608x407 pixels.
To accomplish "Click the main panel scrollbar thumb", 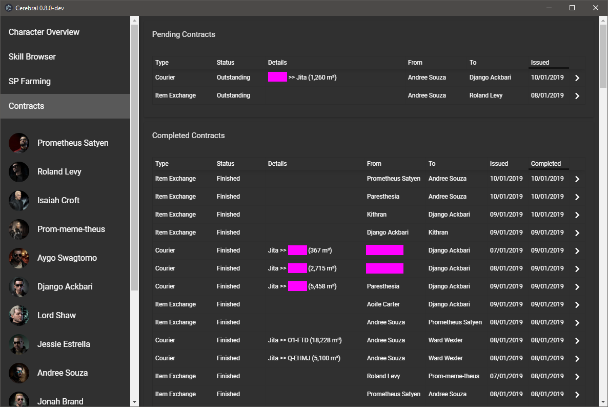I will tap(603, 56).
